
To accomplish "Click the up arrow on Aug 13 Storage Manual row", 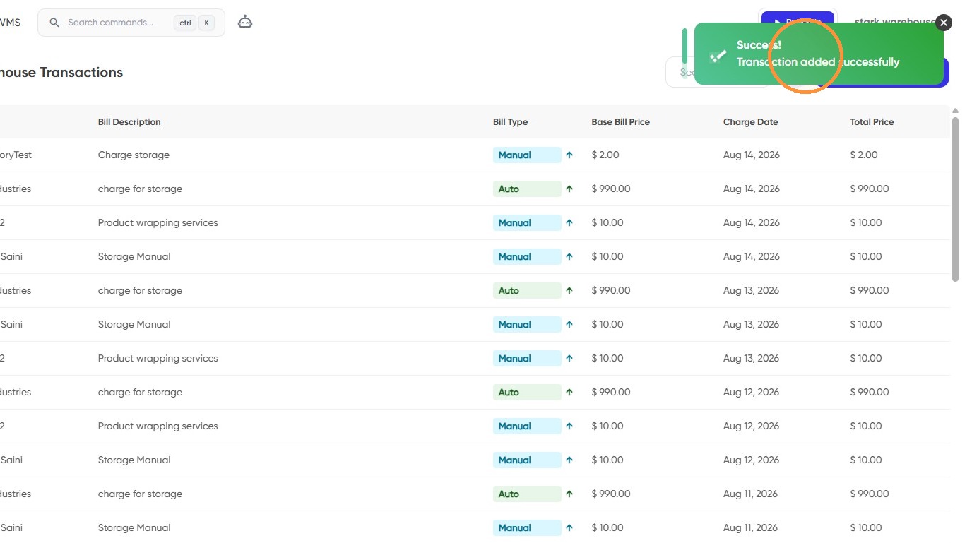I will 569,324.
